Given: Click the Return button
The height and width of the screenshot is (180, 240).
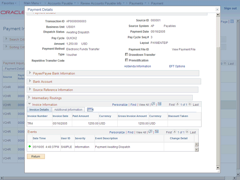Looking at the screenshot, I should pyautogui.click(x=36, y=156).
